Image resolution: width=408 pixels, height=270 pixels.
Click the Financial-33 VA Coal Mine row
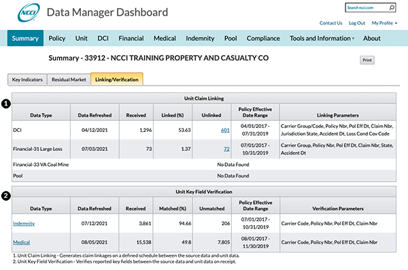pos(204,165)
